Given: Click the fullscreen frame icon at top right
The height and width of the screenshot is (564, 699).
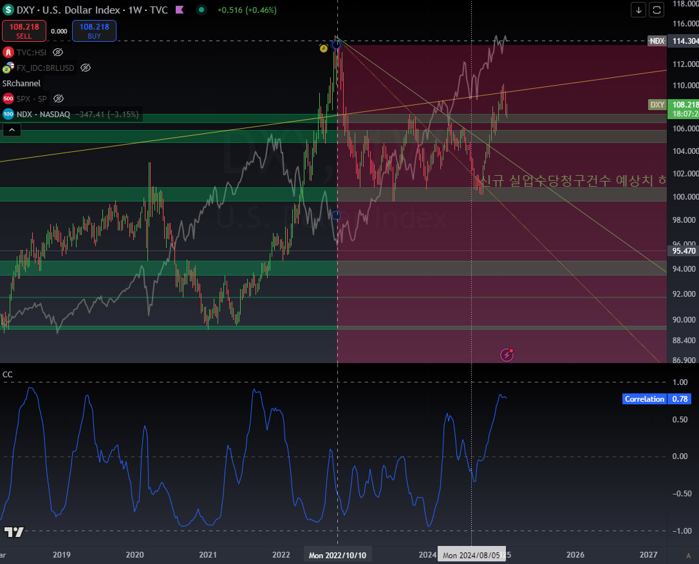Looking at the screenshot, I should point(657,10).
